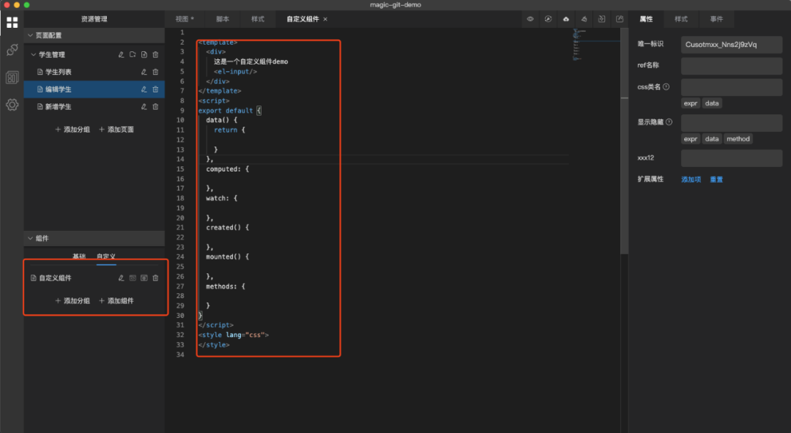Collapse the 组件 section
The image size is (791, 433).
[30, 238]
